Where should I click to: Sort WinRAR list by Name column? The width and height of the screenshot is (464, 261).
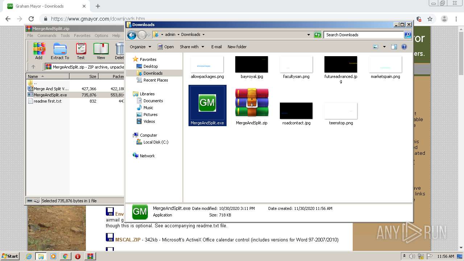(x=47, y=76)
